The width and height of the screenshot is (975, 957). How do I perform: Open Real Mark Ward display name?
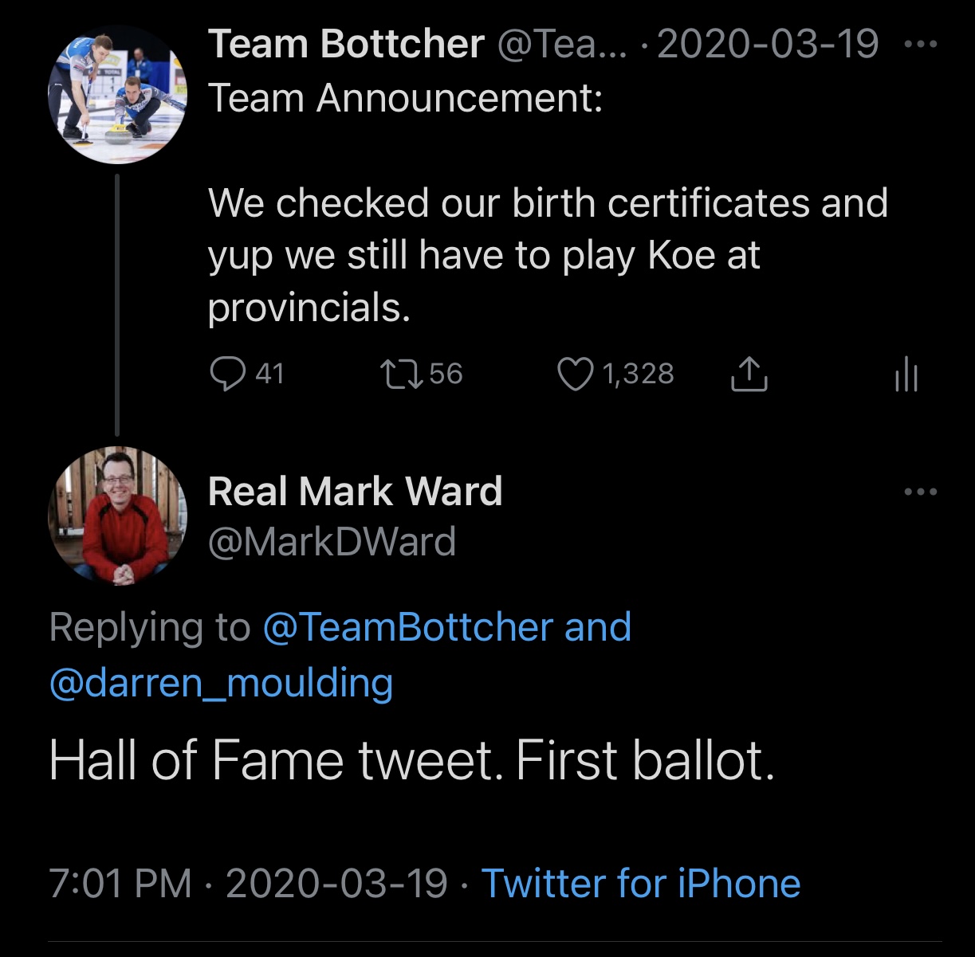(x=356, y=491)
